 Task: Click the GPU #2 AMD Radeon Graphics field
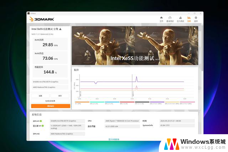pos(67,134)
